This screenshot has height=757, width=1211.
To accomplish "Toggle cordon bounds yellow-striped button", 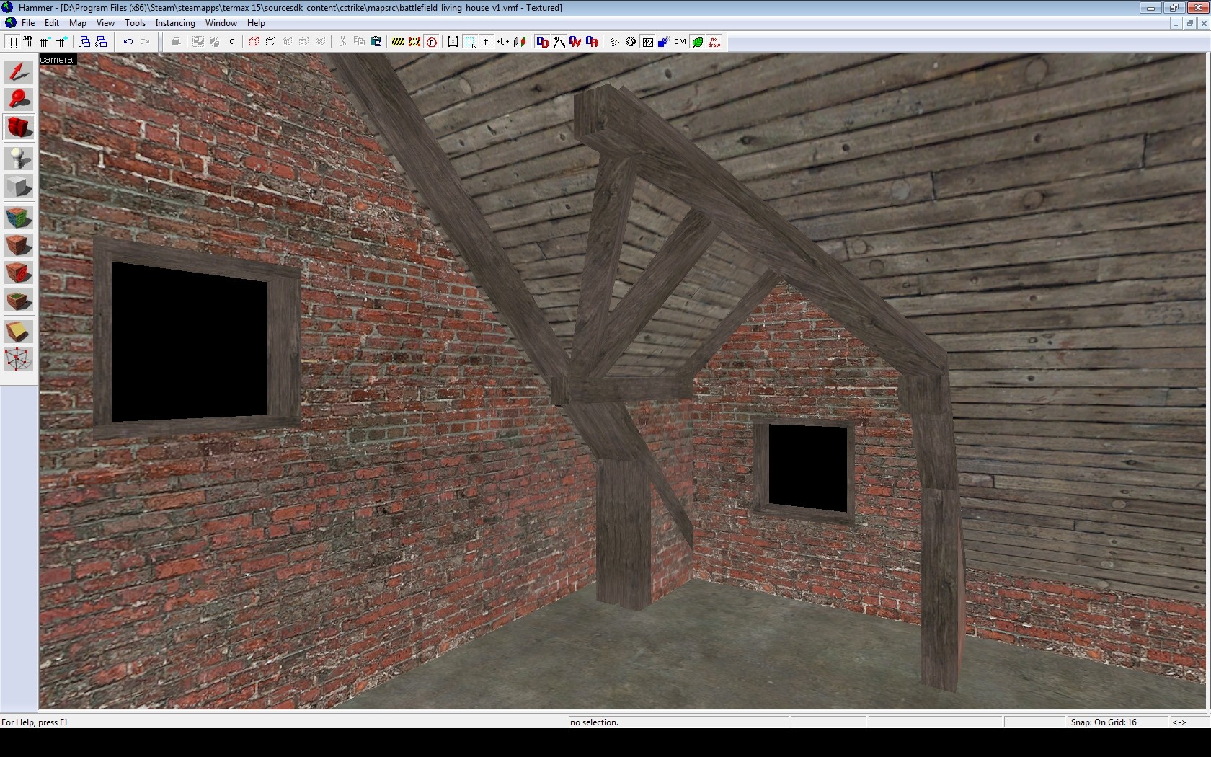I will tap(397, 42).
